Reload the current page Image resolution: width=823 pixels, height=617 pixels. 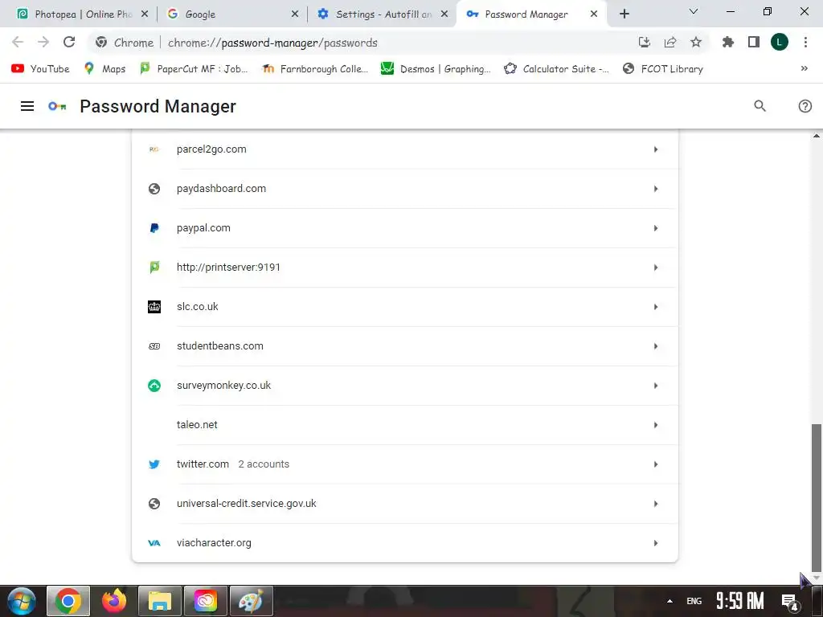click(69, 42)
